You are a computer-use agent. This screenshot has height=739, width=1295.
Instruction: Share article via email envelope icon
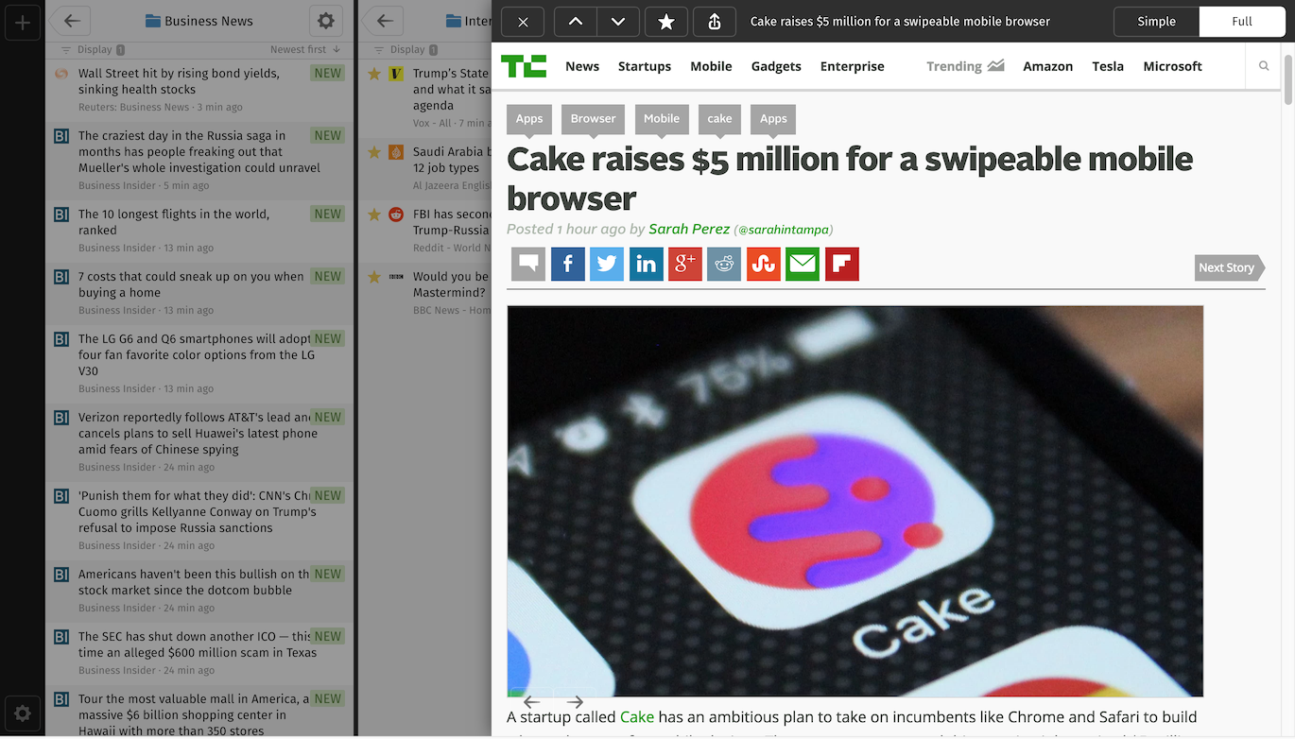pos(803,264)
